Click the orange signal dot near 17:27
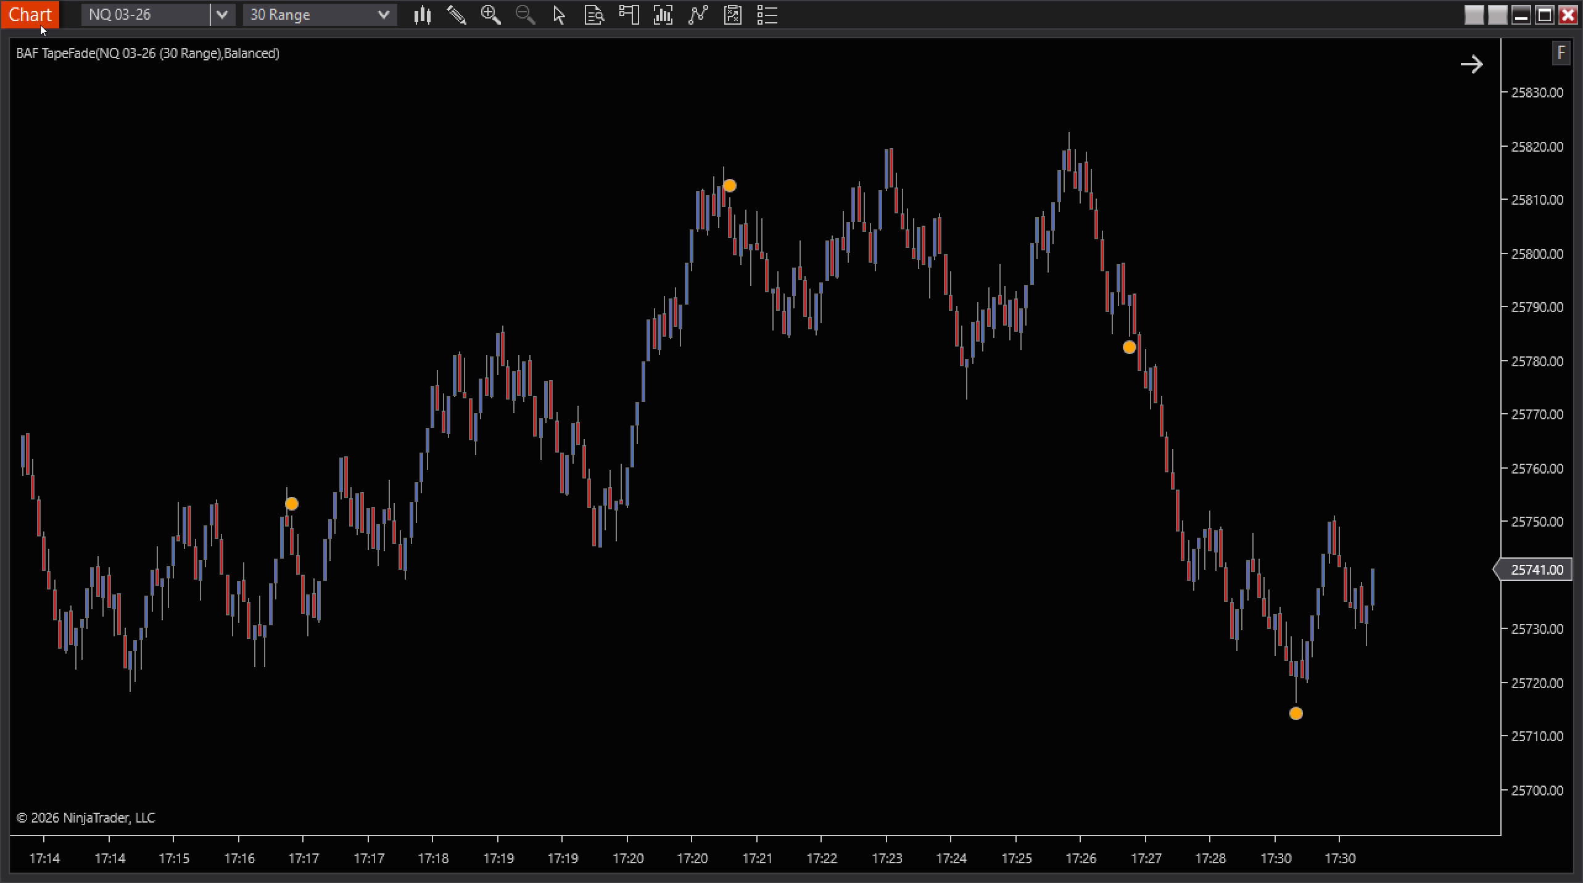The width and height of the screenshot is (1583, 883). [1130, 347]
